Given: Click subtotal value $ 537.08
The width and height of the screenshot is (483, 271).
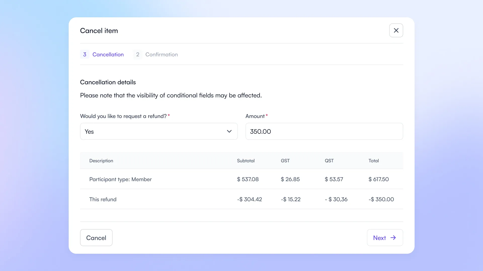Looking at the screenshot, I should (x=248, y=179).
